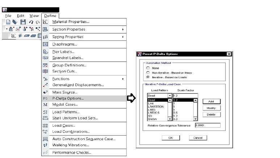Open the Edit menu
The image size is (280, 158).
click(x=21, y=16)
